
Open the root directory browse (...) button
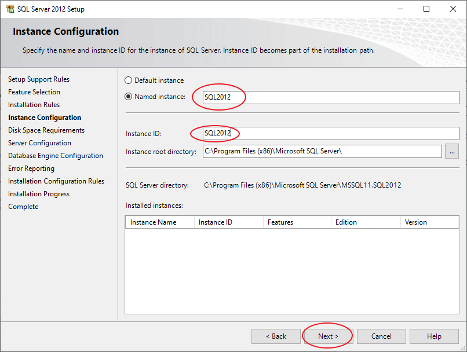(x=452, y=152)
